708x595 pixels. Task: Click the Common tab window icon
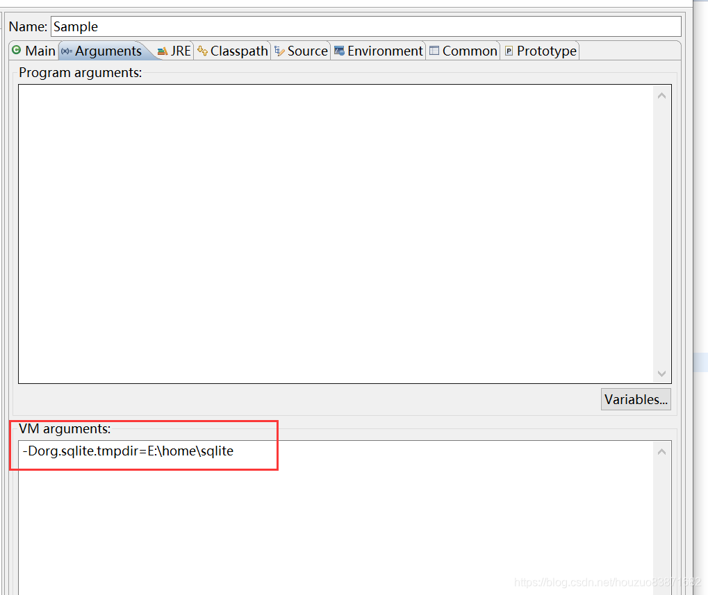pyautogui.click(x=434, y=51)
